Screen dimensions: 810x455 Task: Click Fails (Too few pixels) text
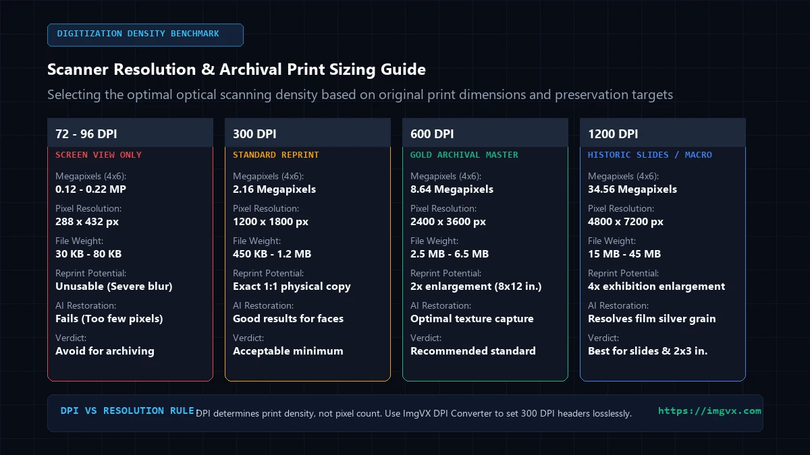point(109,319)
